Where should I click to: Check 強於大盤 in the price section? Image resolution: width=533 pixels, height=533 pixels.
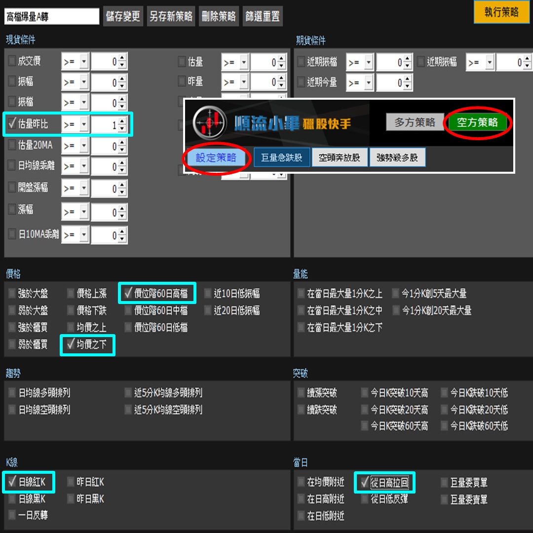tap(12, 293)
